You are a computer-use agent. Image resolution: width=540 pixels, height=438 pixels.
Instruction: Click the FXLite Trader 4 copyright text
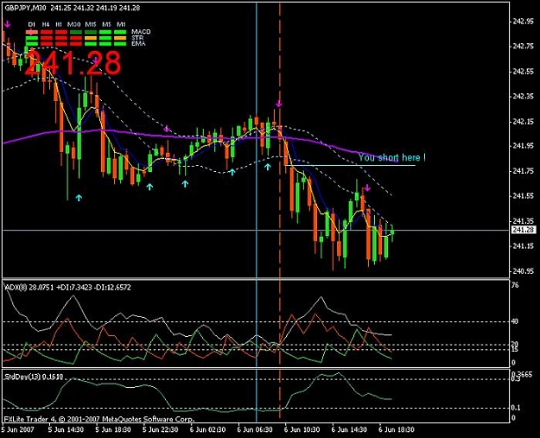click(99, 419)
